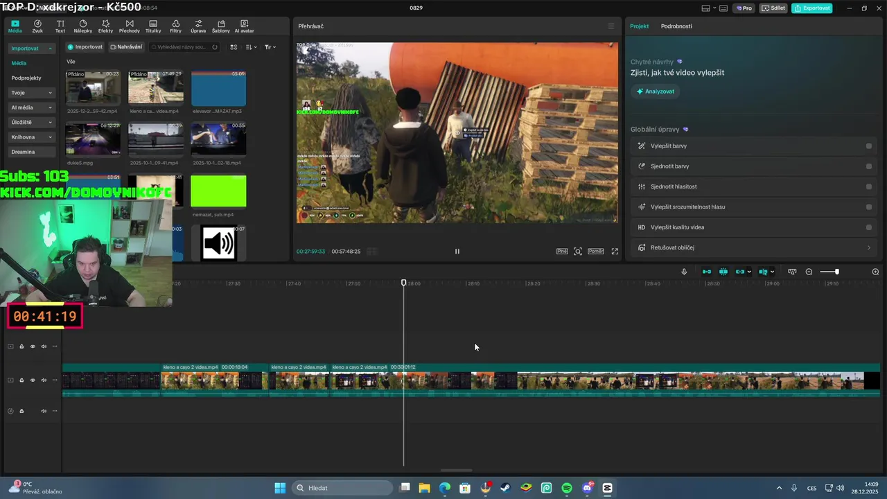
Task: Enable the Vylepšit barvy checkbox
Action: 869,146
